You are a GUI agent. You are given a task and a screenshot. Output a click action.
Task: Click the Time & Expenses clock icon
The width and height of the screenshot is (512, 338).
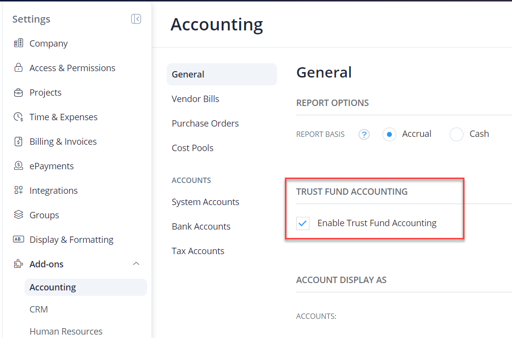18,117
